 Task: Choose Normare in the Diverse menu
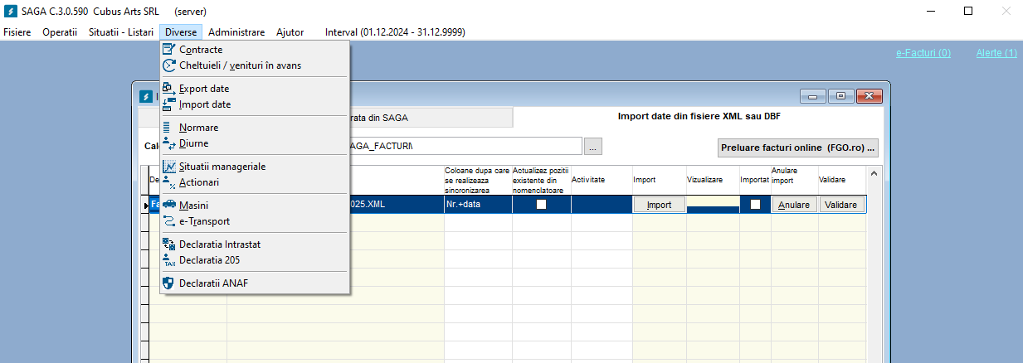(198, 128)
